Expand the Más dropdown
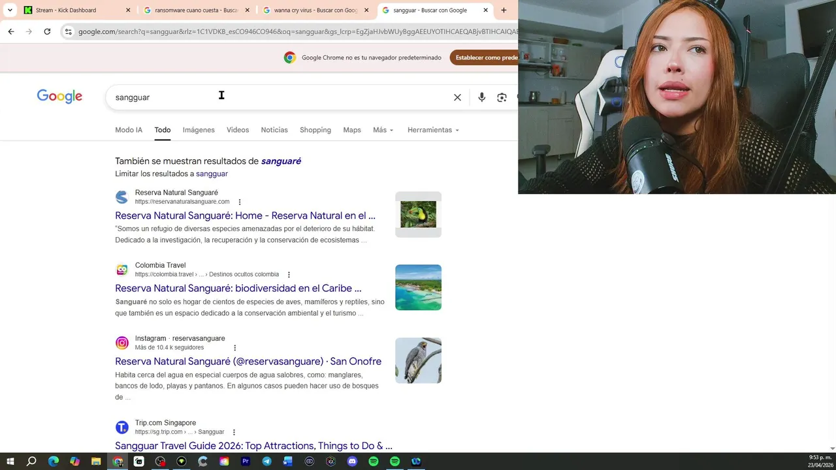 click(383, 130)
